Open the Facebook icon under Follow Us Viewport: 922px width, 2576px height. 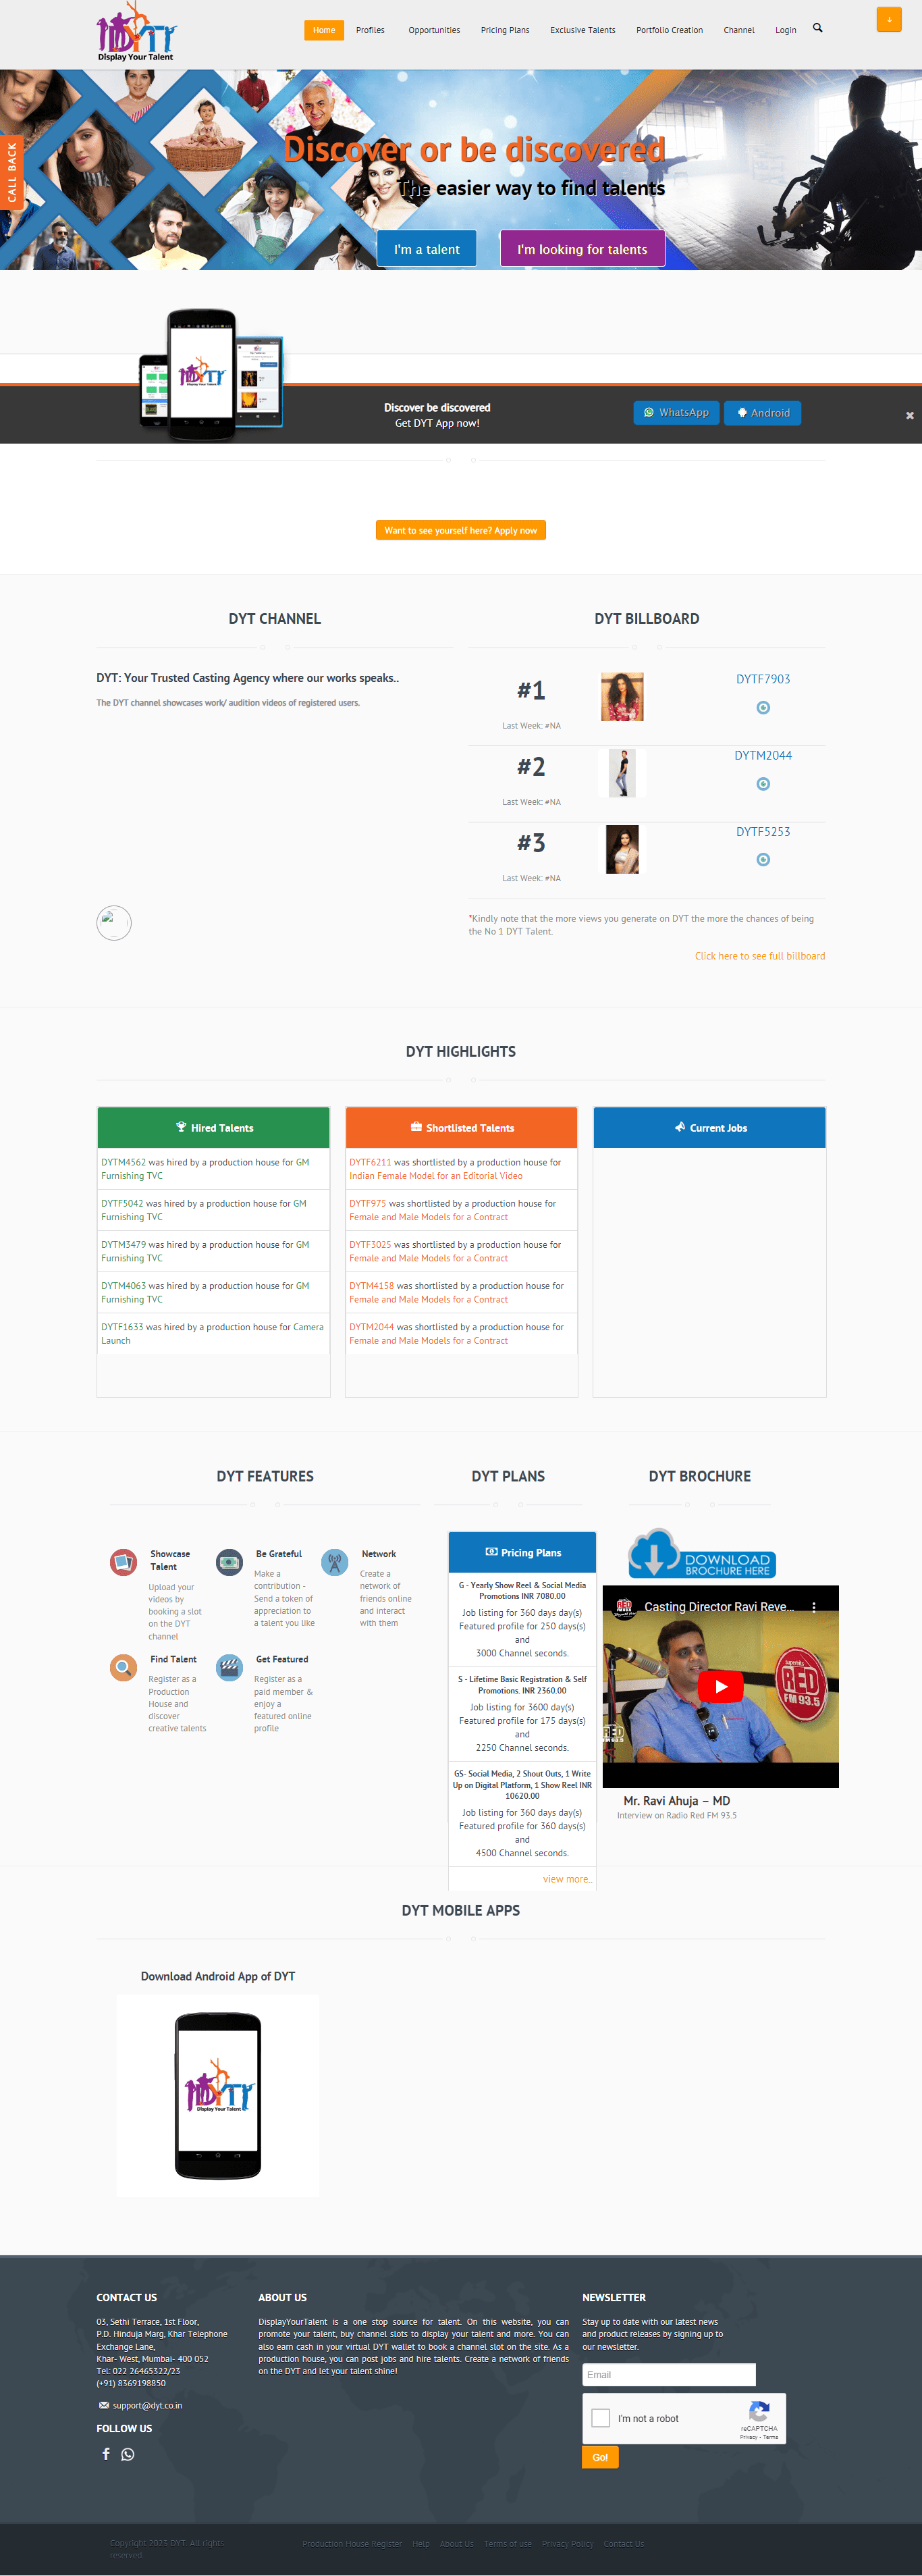(x=106, y=2453)
